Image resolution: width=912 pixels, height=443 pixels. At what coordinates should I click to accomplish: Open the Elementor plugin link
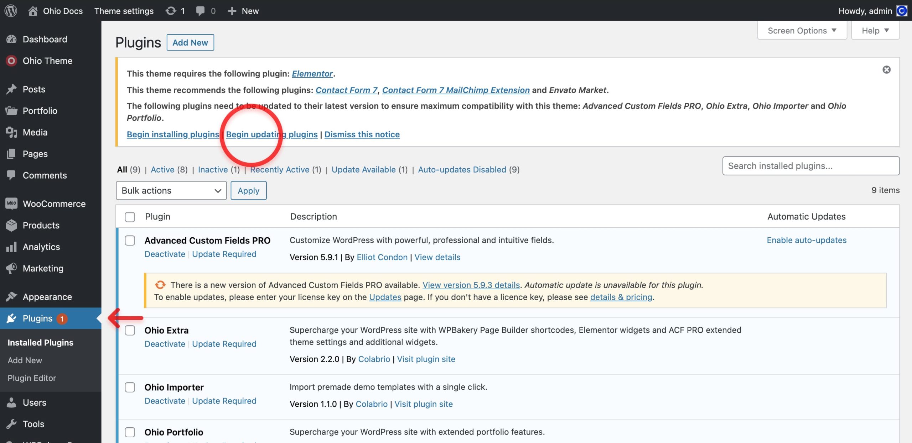pos(312,73)
